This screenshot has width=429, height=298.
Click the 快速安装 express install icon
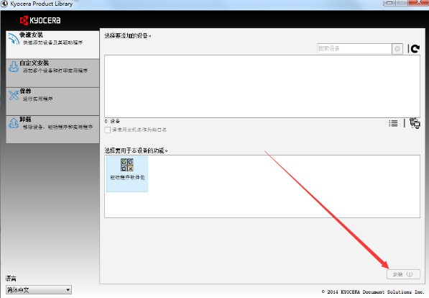(x=14, y=39)
